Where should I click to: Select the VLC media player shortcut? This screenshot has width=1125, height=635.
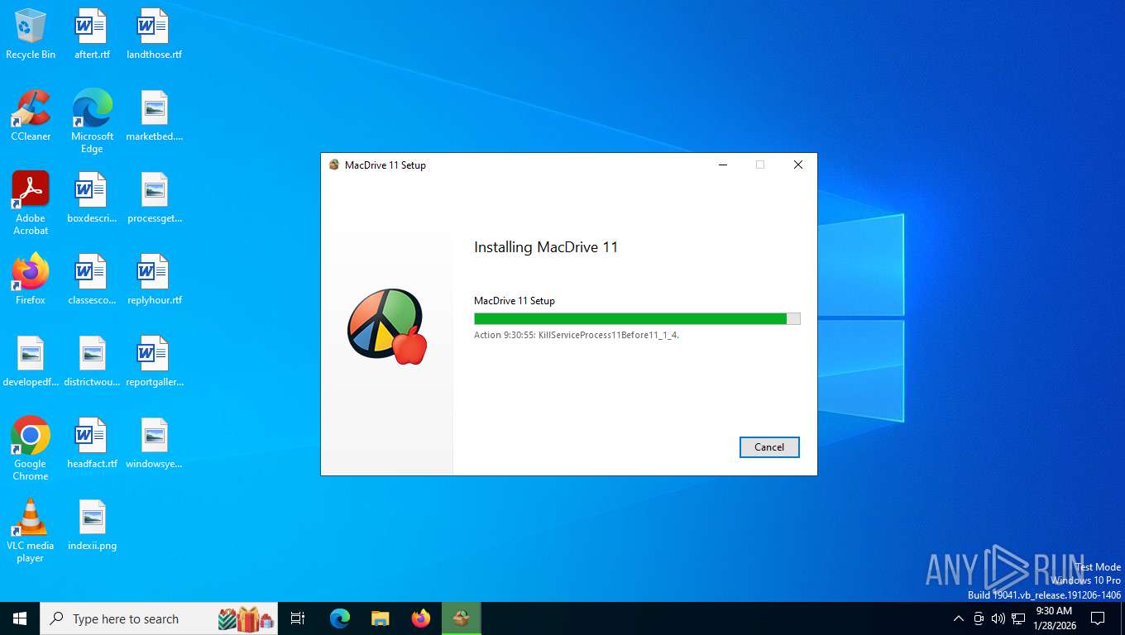(31, 531)
